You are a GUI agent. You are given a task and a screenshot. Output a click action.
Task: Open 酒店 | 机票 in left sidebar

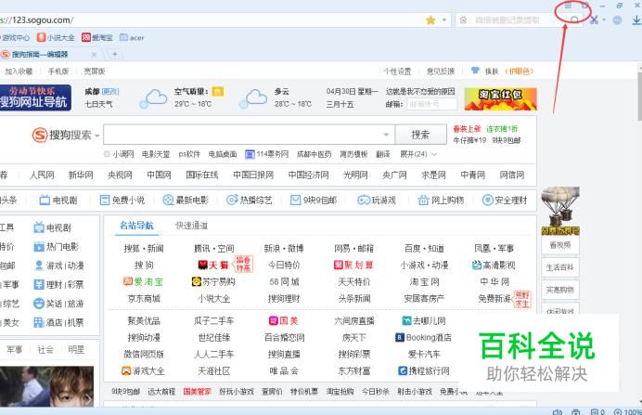point(58,322)
